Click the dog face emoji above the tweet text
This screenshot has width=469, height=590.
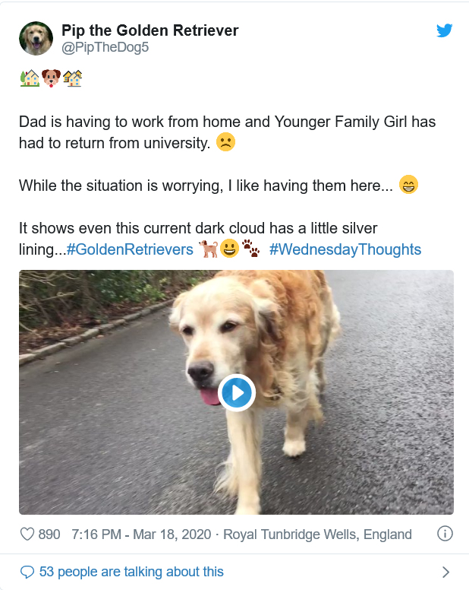click(x=52, y=78)
